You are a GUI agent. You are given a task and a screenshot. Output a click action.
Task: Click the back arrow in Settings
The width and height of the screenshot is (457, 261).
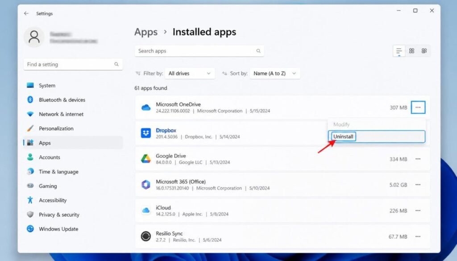point(26,13)
